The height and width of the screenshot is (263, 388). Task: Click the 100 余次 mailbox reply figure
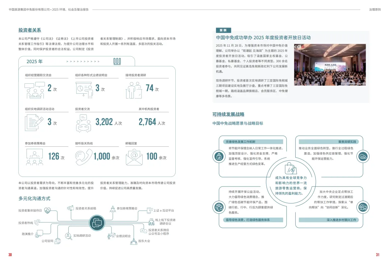156,156
